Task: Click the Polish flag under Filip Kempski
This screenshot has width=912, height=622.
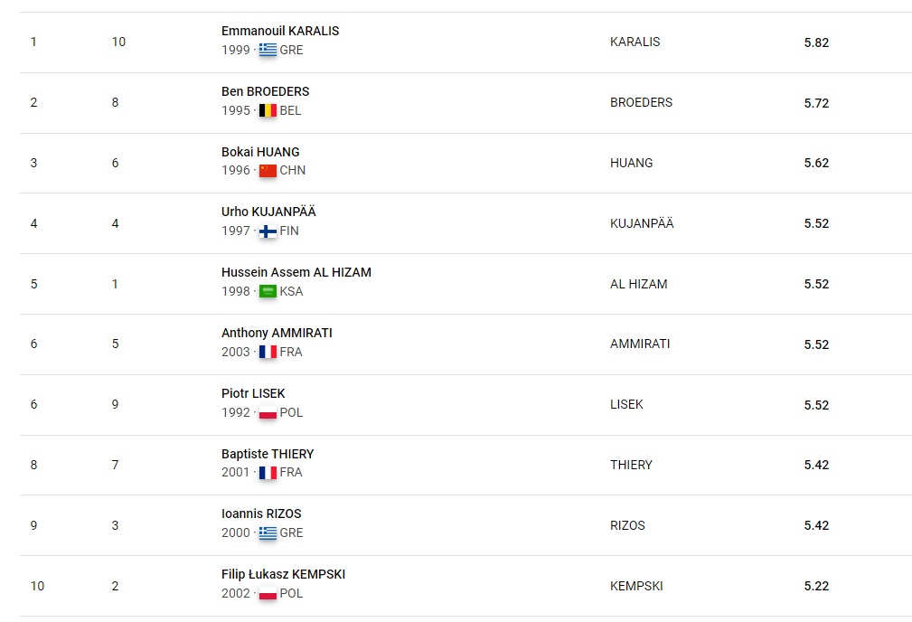Action: pyautogui.click(x=268, y=593)
